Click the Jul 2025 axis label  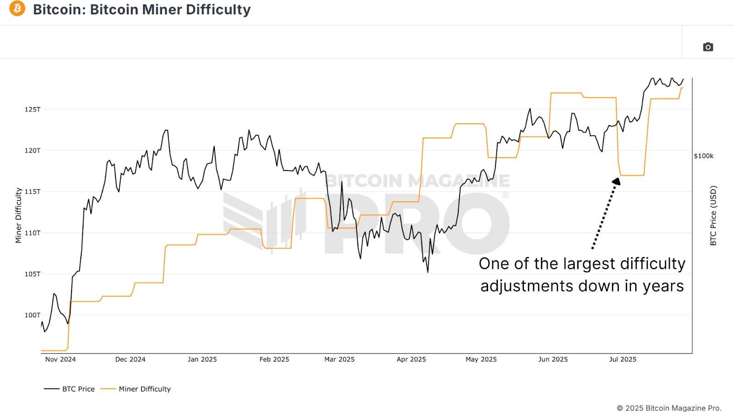tap(623, 360)
